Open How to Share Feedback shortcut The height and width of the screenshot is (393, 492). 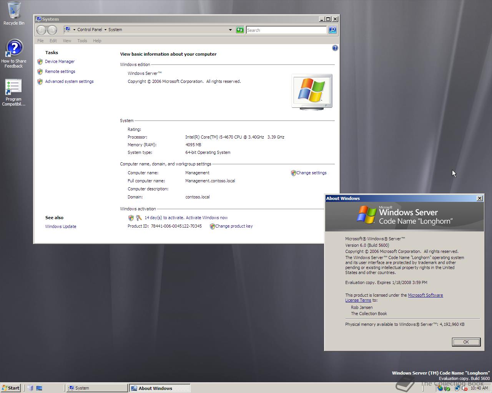click(14, 54)
